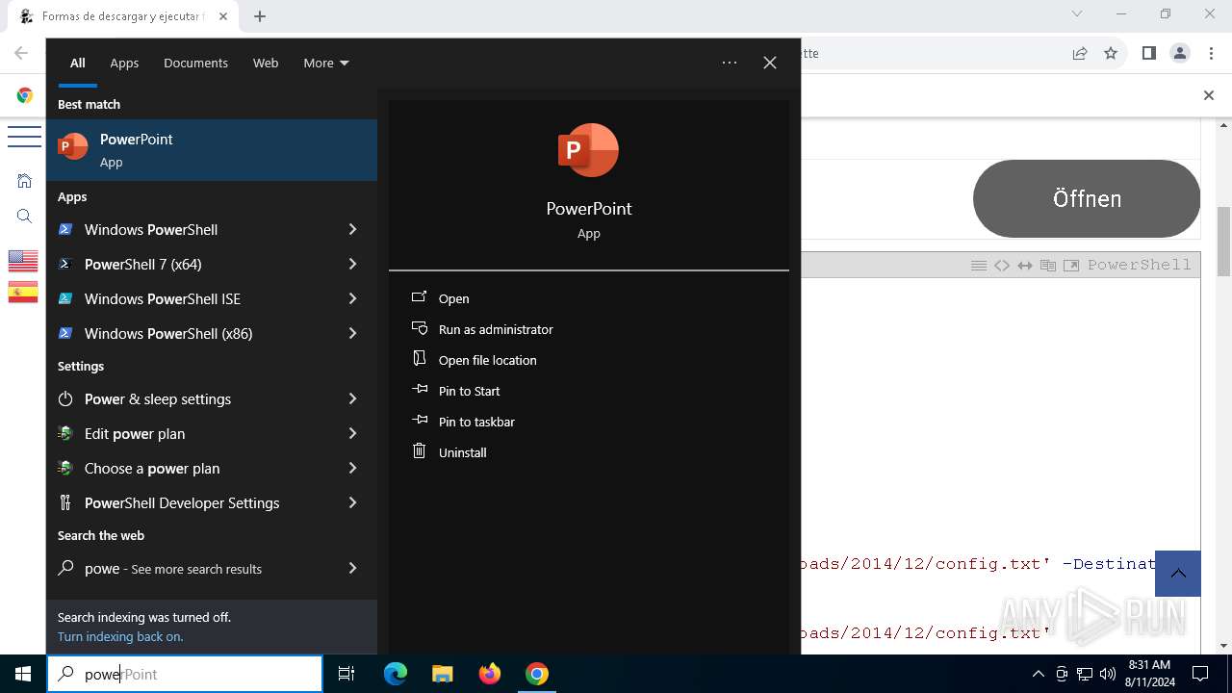Image resolution: width=1232 pixels, height=693 pixels.
Task: Switch to Chrome on taskbar
Action: coord(537,674)
